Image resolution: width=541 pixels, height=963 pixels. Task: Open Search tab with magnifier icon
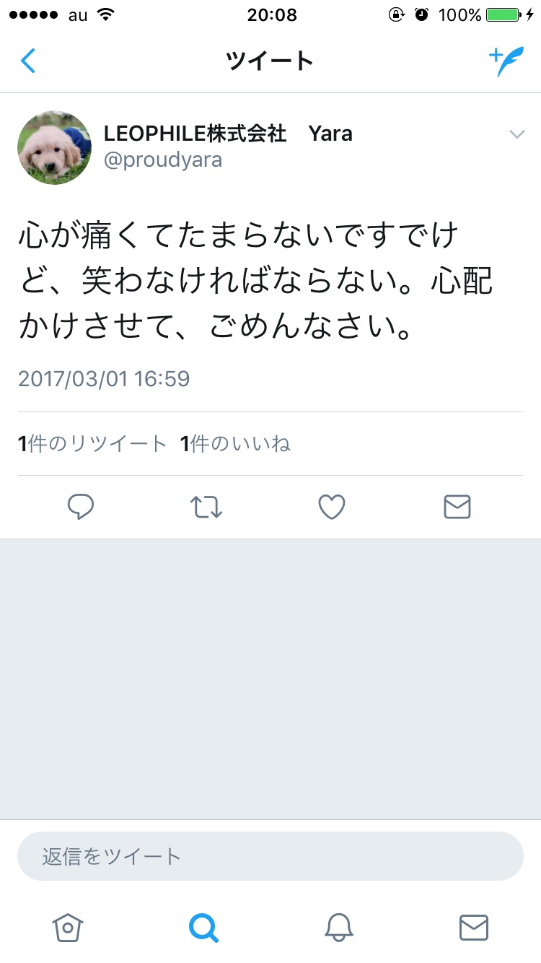[x=203, y=928]
